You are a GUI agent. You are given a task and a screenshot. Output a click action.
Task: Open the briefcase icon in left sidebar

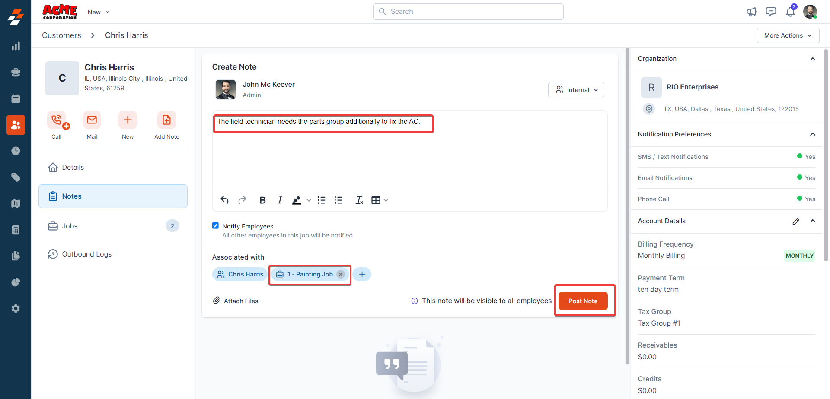click(16, 73)
